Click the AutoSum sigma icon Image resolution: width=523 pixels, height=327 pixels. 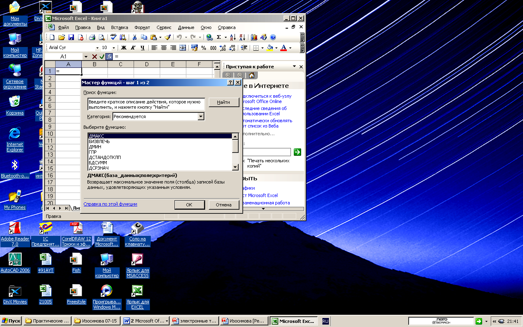click(219, 37)
